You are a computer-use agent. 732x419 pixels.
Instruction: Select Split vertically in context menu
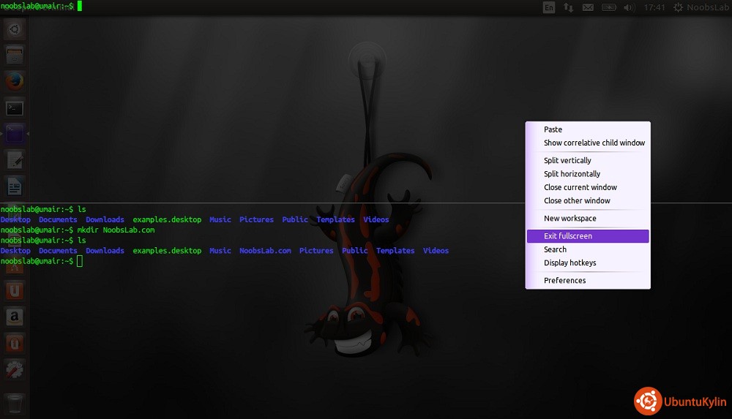click(567, 160)
